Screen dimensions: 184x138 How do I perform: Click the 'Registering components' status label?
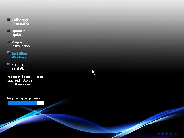coord(24,98)
